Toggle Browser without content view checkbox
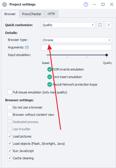116x168 pixels. pyautogui.click(x=10, y=114)
